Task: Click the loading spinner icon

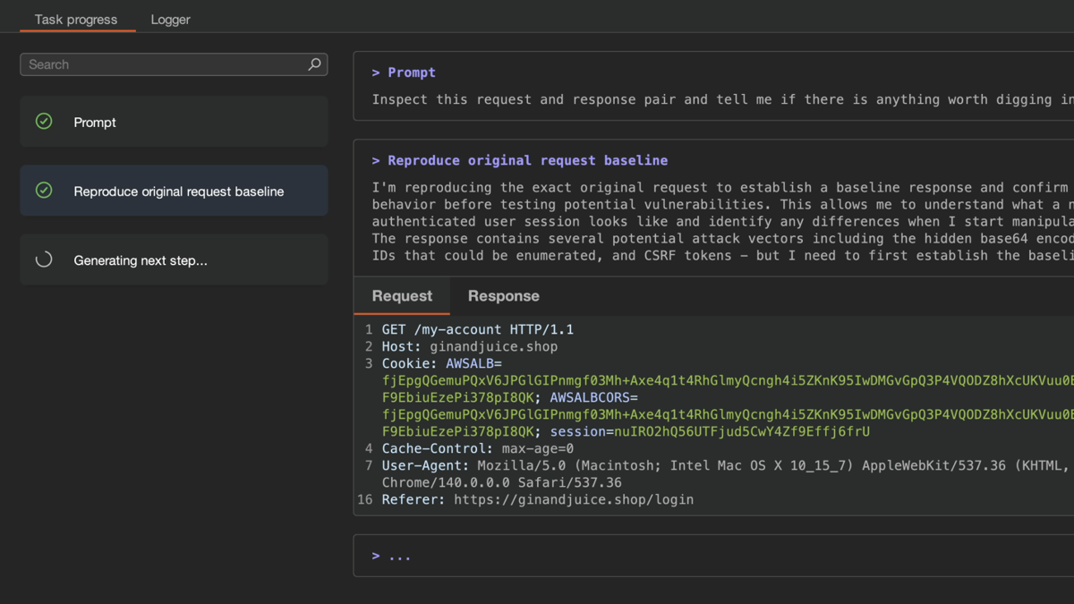Action: (44, 260)
